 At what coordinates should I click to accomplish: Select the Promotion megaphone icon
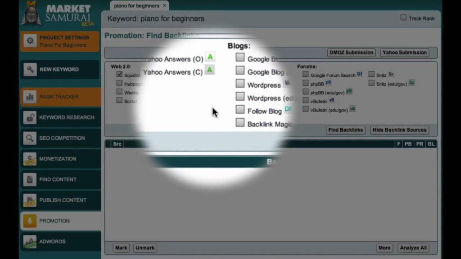(30, 221)
